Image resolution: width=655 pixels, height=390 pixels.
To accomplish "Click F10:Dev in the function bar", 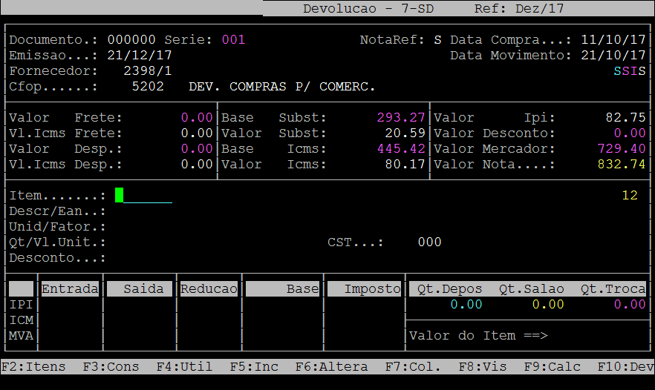I will tap(625, 367).
